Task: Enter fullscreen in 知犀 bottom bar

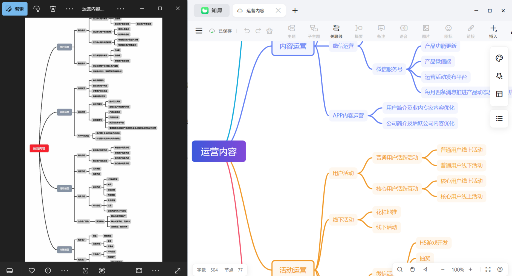Action: 488,270
